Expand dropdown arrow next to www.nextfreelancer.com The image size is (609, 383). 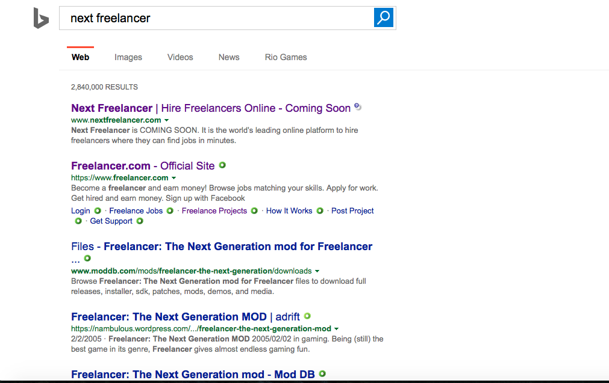coord(167,120)
